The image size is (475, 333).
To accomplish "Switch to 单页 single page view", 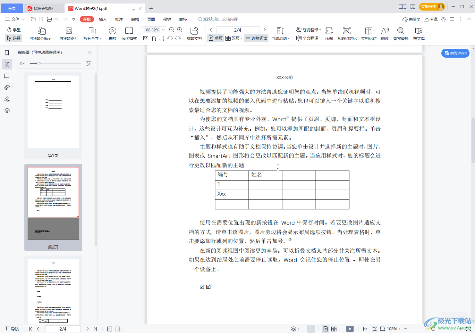I will click(x=216, y=38).
